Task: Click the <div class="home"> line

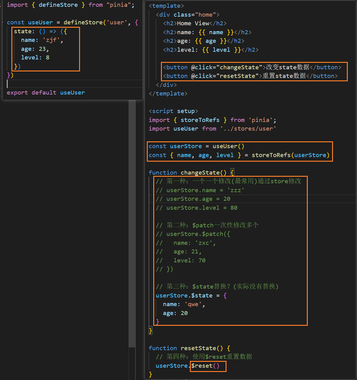Action: [x=188, y=15]
